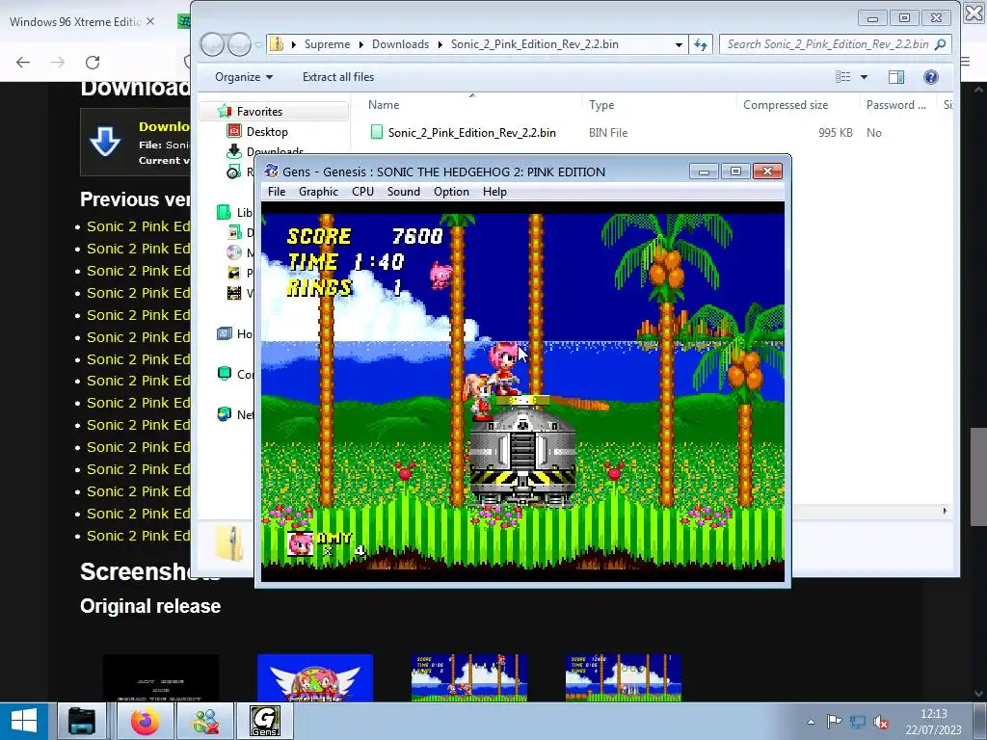
Task: Toggle the preview pane icon
Action: click(896, 77)
